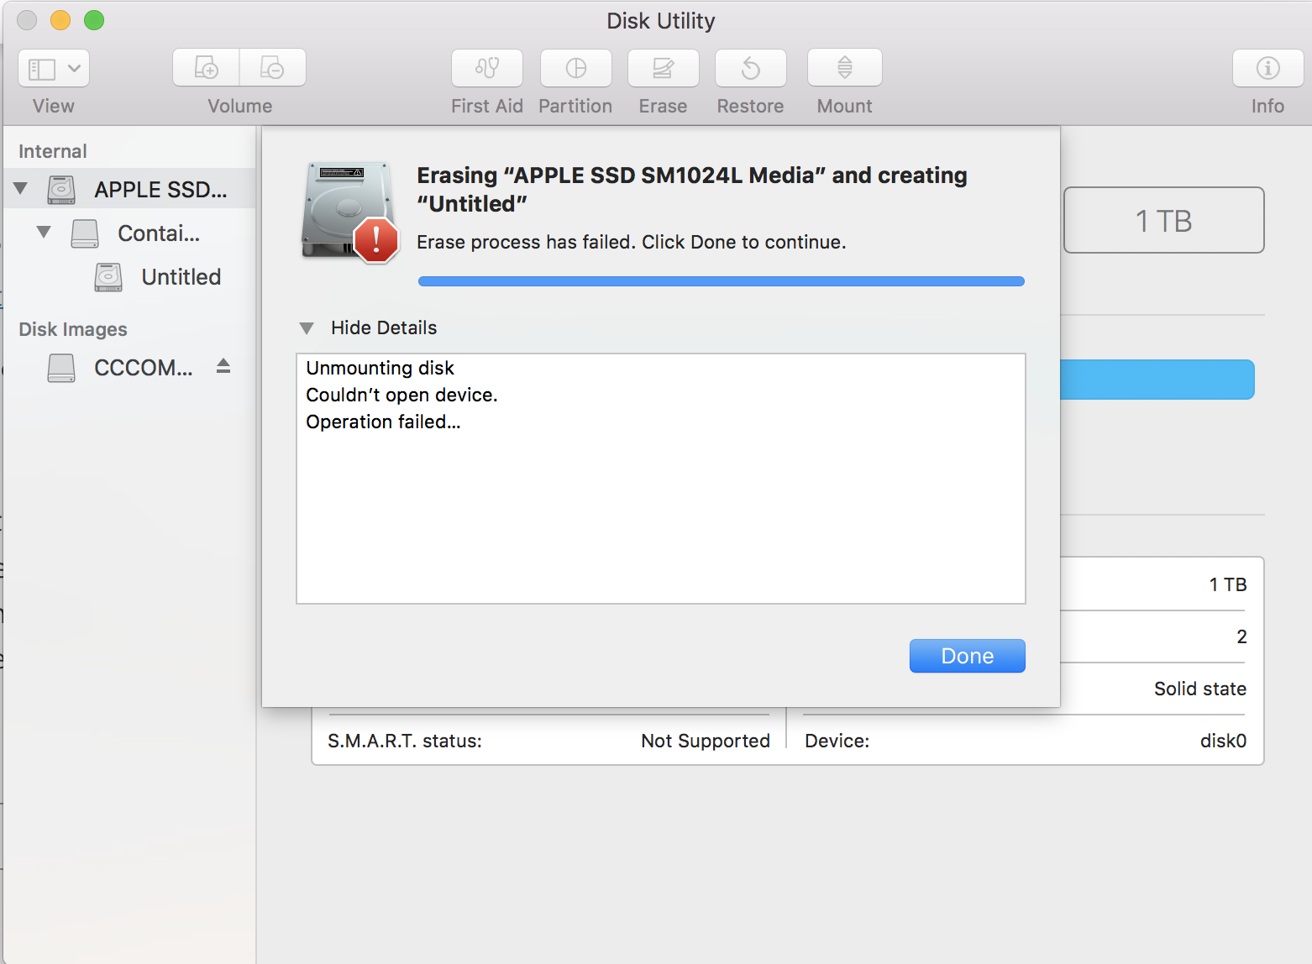Image resolution: width=1312 pixels, height=964 pixels.
Task: Click the "Erase process has failed" message
Action: point(632,242)
